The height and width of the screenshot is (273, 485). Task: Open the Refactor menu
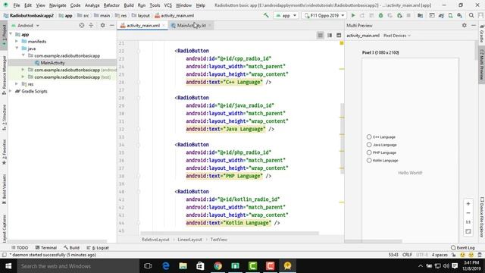(111, 5)
